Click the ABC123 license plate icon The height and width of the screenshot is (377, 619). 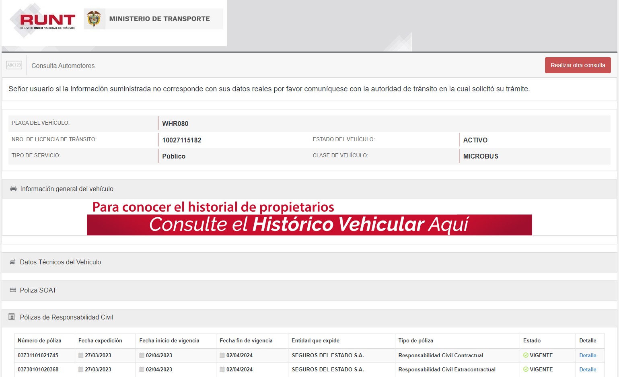coord(14,65)
